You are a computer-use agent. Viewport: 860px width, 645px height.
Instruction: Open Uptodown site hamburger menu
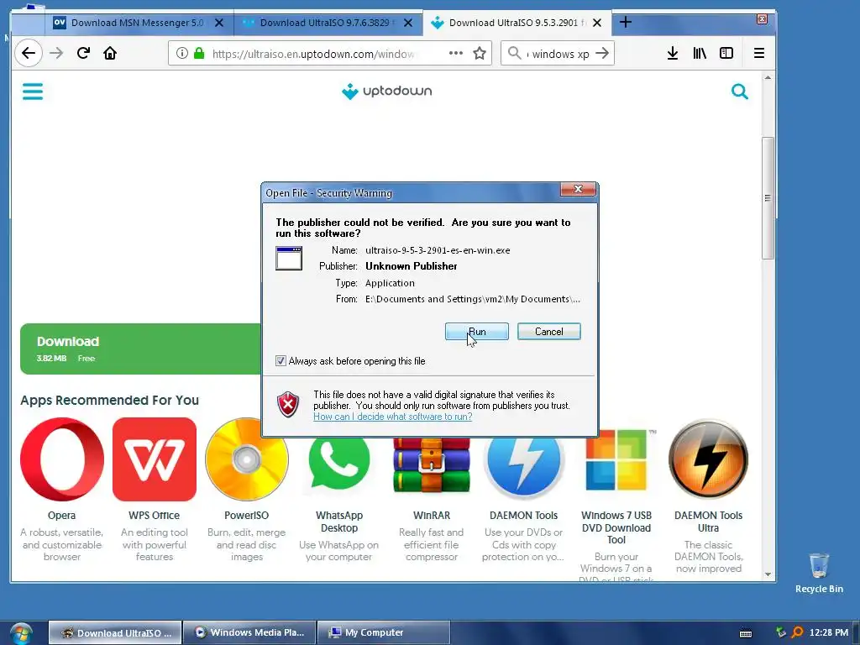(33, 91)
